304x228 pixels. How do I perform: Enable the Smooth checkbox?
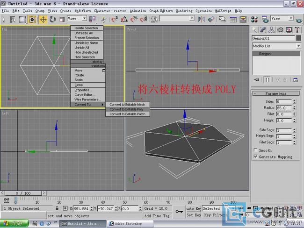click(x=255, y=150)
